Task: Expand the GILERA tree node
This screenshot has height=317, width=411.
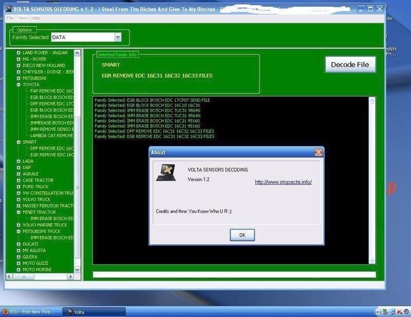Action: pos(18,257)
